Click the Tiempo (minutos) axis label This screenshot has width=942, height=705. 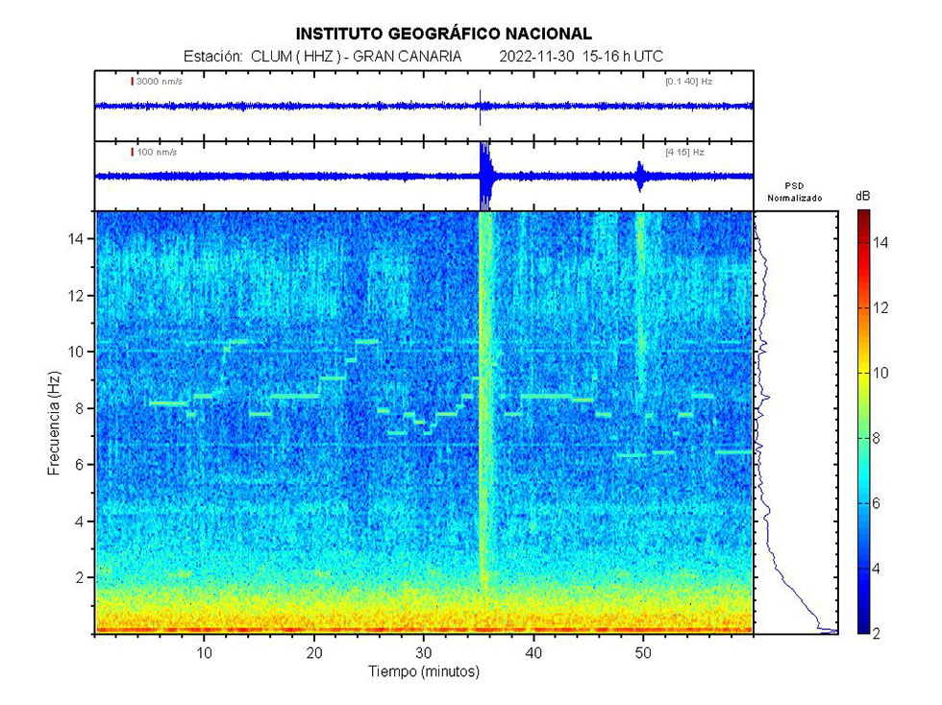coord(424,672)
